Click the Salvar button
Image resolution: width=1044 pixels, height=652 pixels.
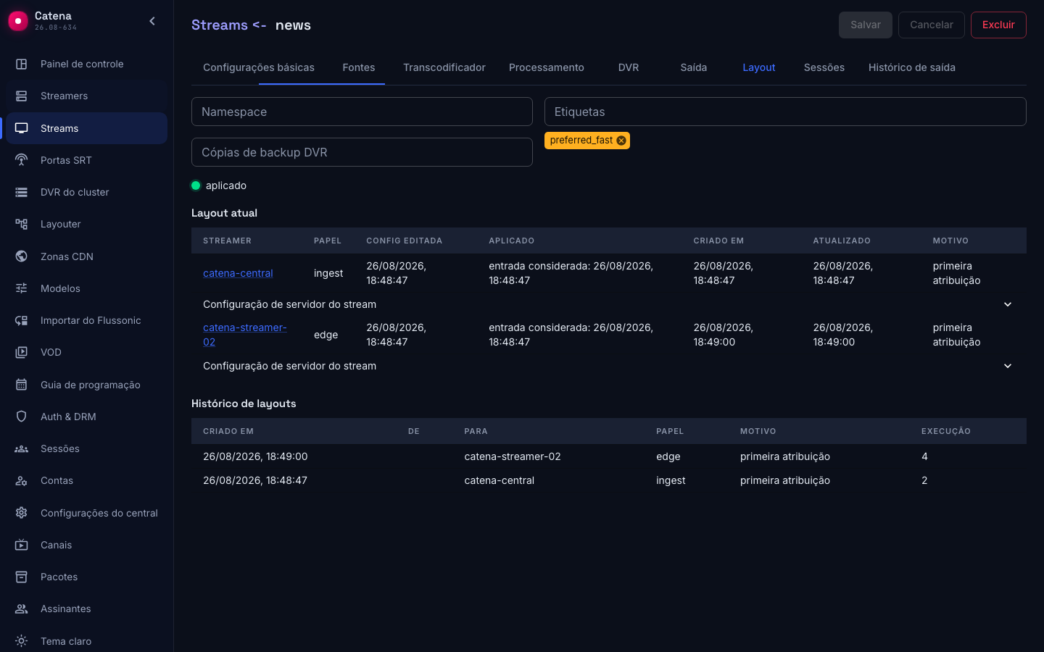click(866, 25)
